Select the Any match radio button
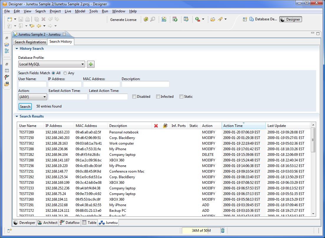This screenshot has width=325, height=238. pyautogui.click(x=65, y=73)
